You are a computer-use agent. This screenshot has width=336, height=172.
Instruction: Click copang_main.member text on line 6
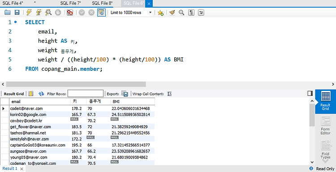click(x=70, y=69)
